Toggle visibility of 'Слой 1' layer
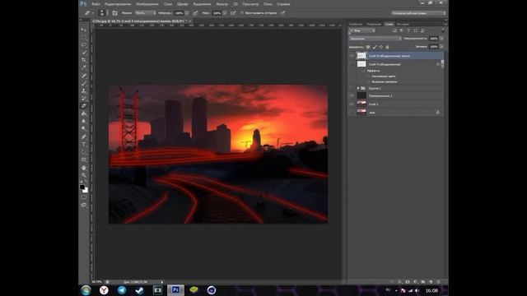527x296 pixels. [x=352, y=104]
